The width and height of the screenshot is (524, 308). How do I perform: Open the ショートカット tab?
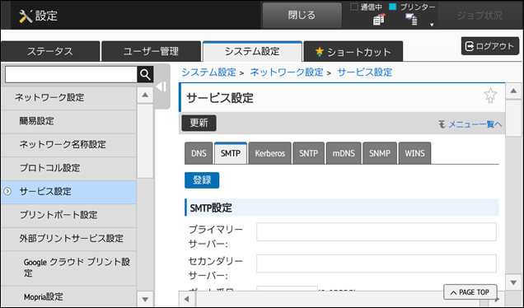tap(353, 51)
